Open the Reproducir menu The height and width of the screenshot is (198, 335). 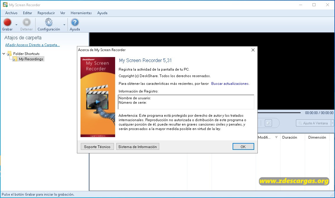click(x=46, y=13)
